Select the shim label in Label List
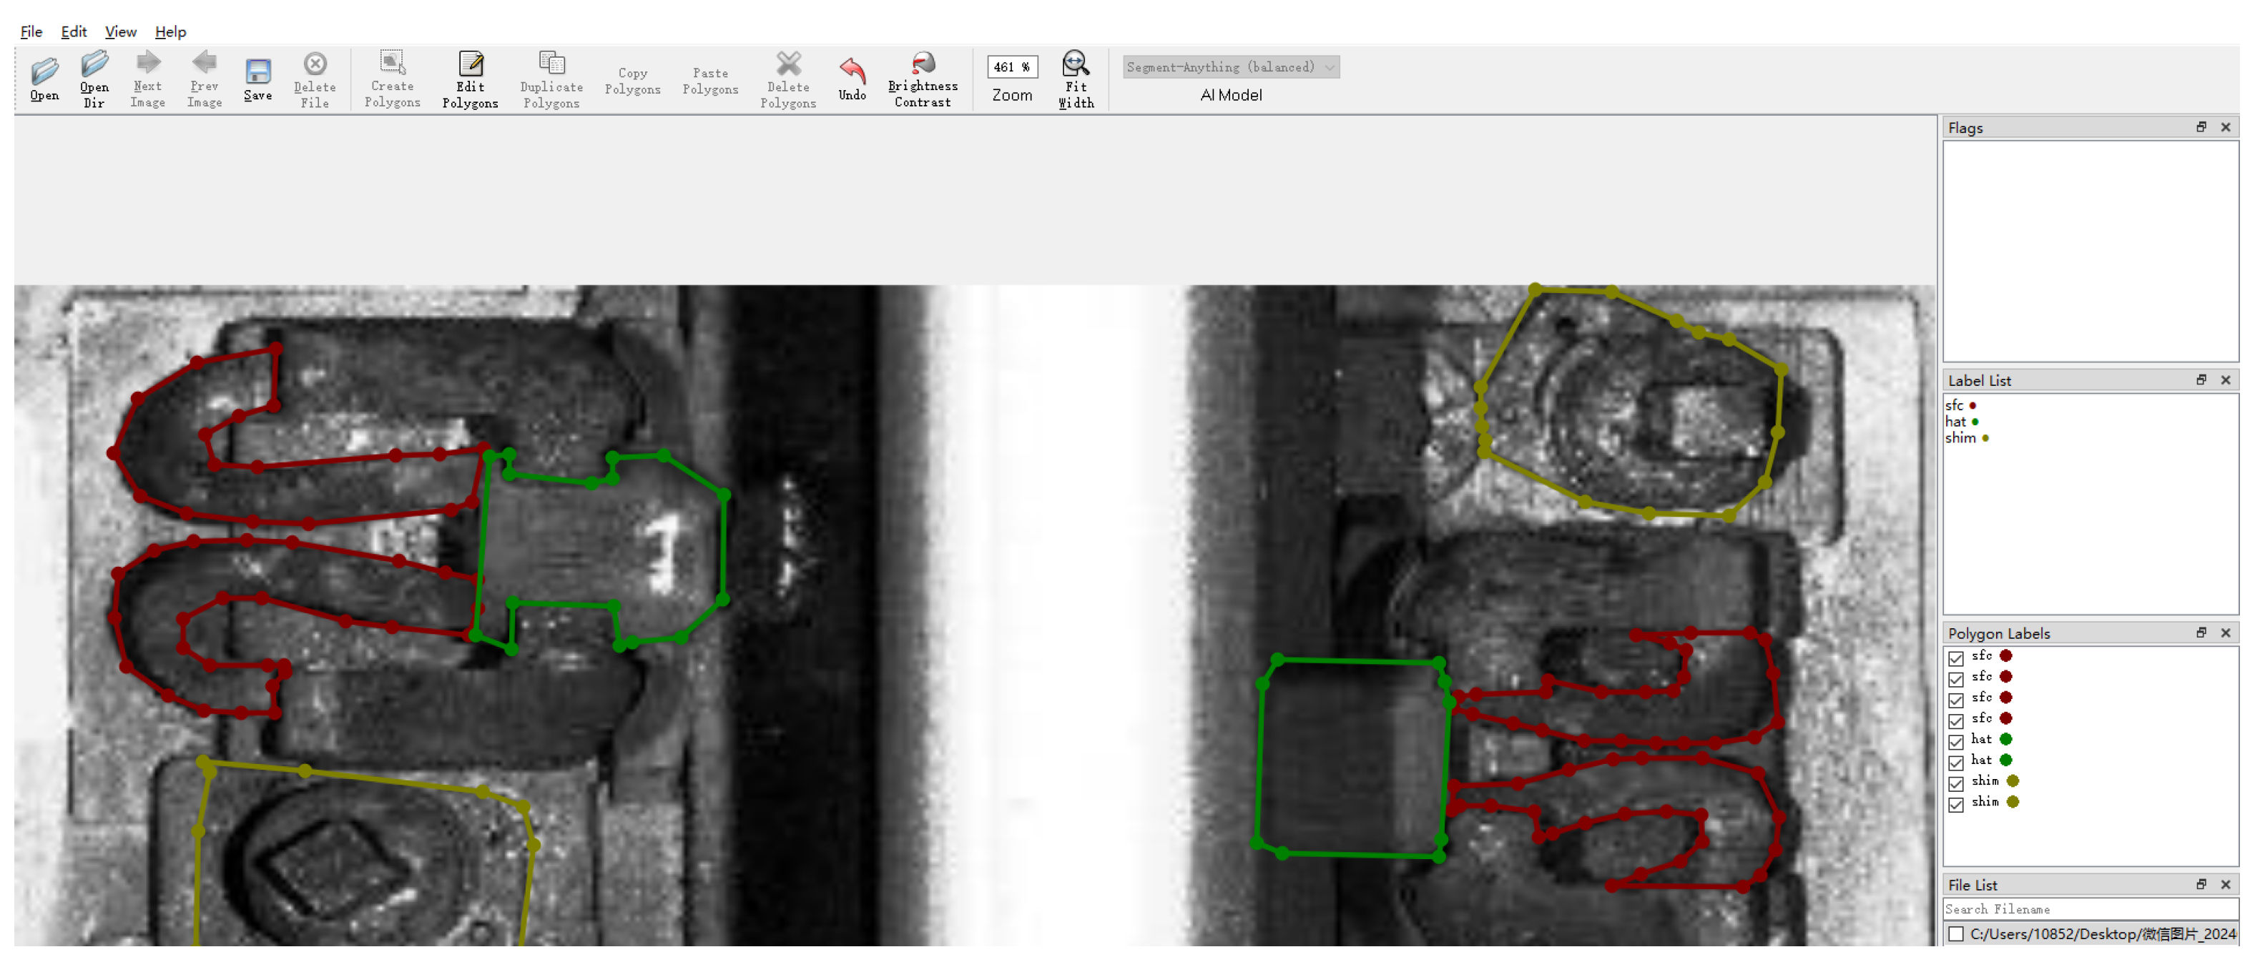Image resolution: width=2260 pixels, height=967 pixels. click(1960, 437)
